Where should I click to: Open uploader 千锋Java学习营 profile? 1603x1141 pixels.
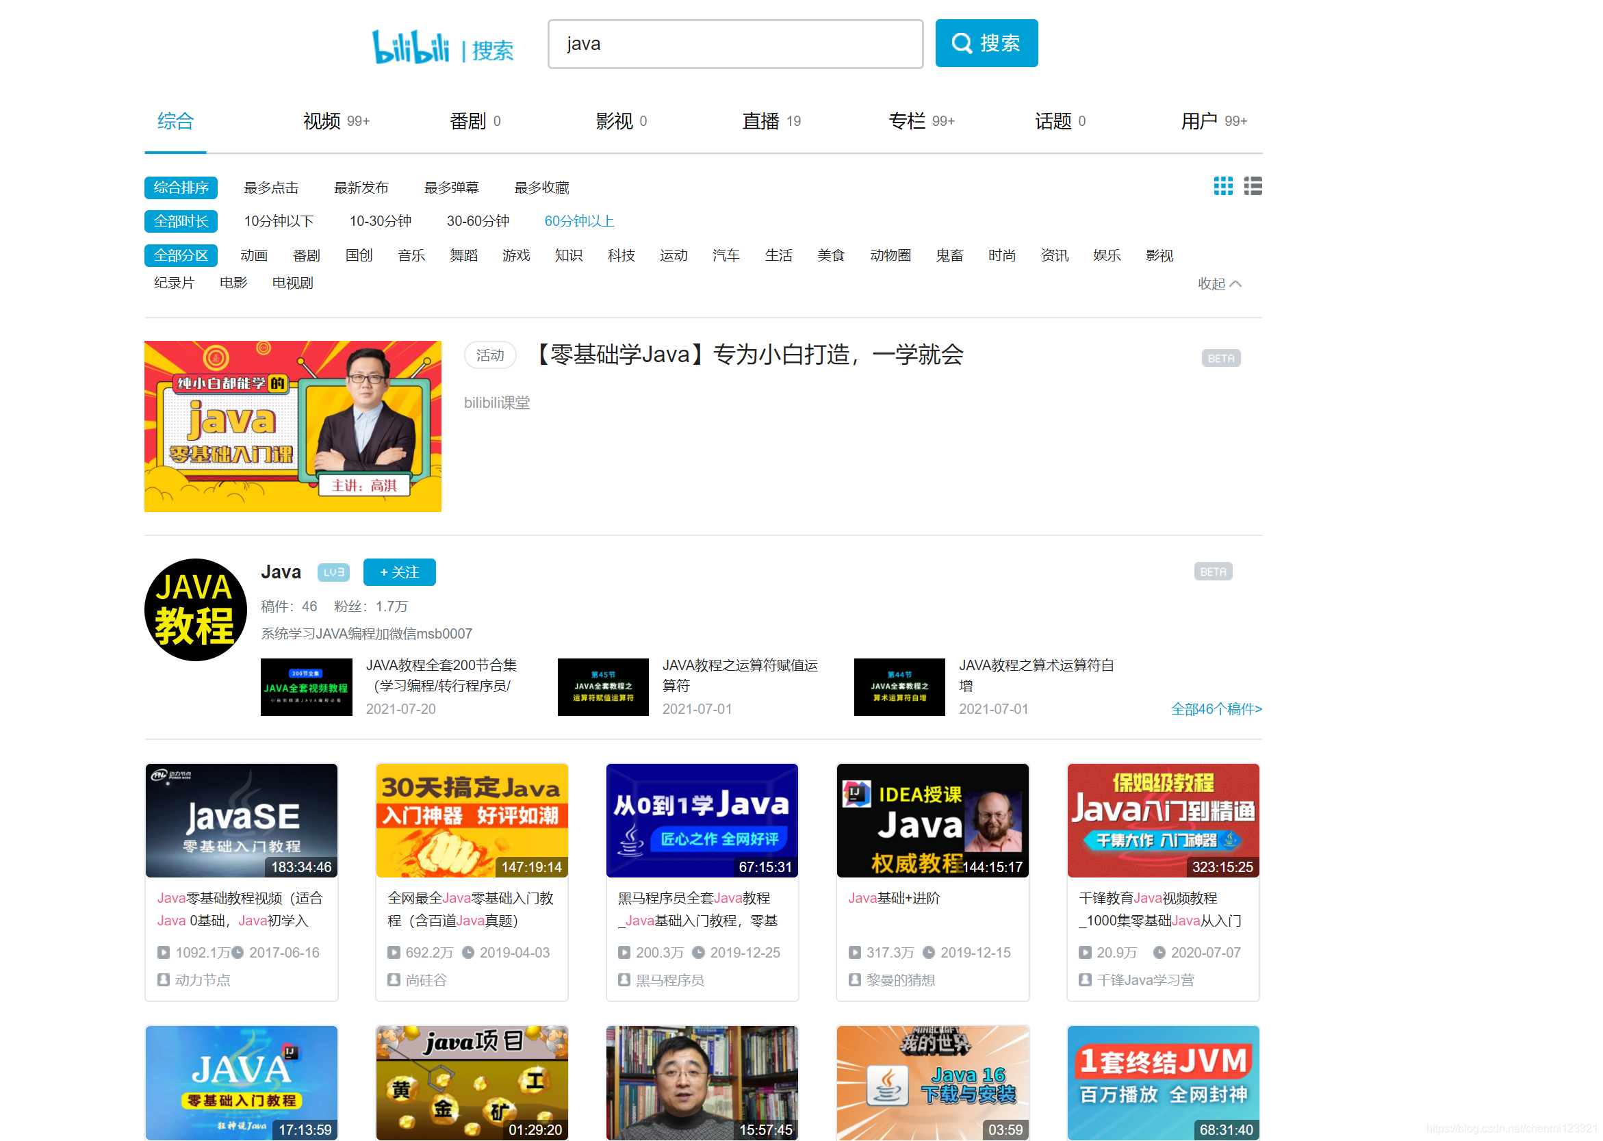[1146, 980]
